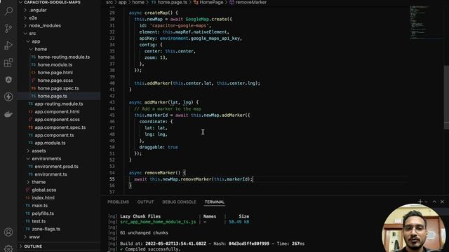This screenshot has height=252, width=449.
Task: Switch to the PROBLEMS tab
Action: [x=118, y=202]
